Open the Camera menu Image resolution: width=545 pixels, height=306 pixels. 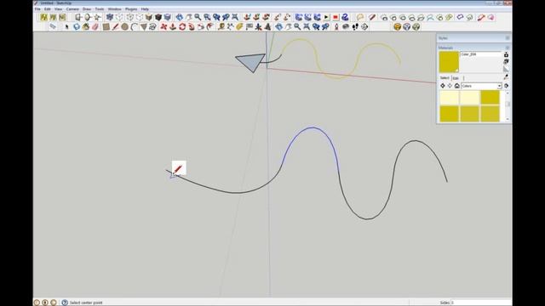(x=72, y=9)
